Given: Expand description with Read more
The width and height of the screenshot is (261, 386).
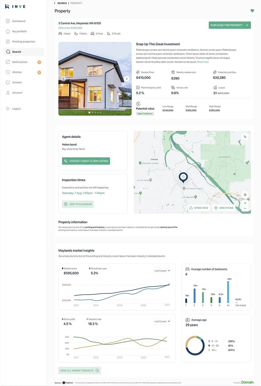Looking at the screenshot, I should click(203, 62).
